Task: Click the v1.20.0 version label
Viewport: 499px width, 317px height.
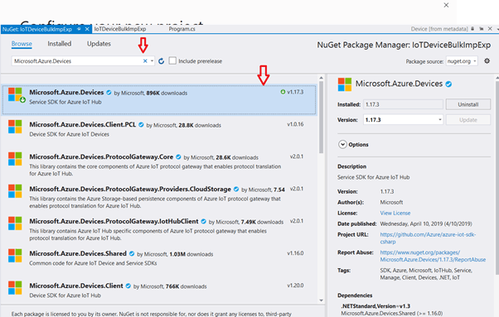Action: coord(295,286)
